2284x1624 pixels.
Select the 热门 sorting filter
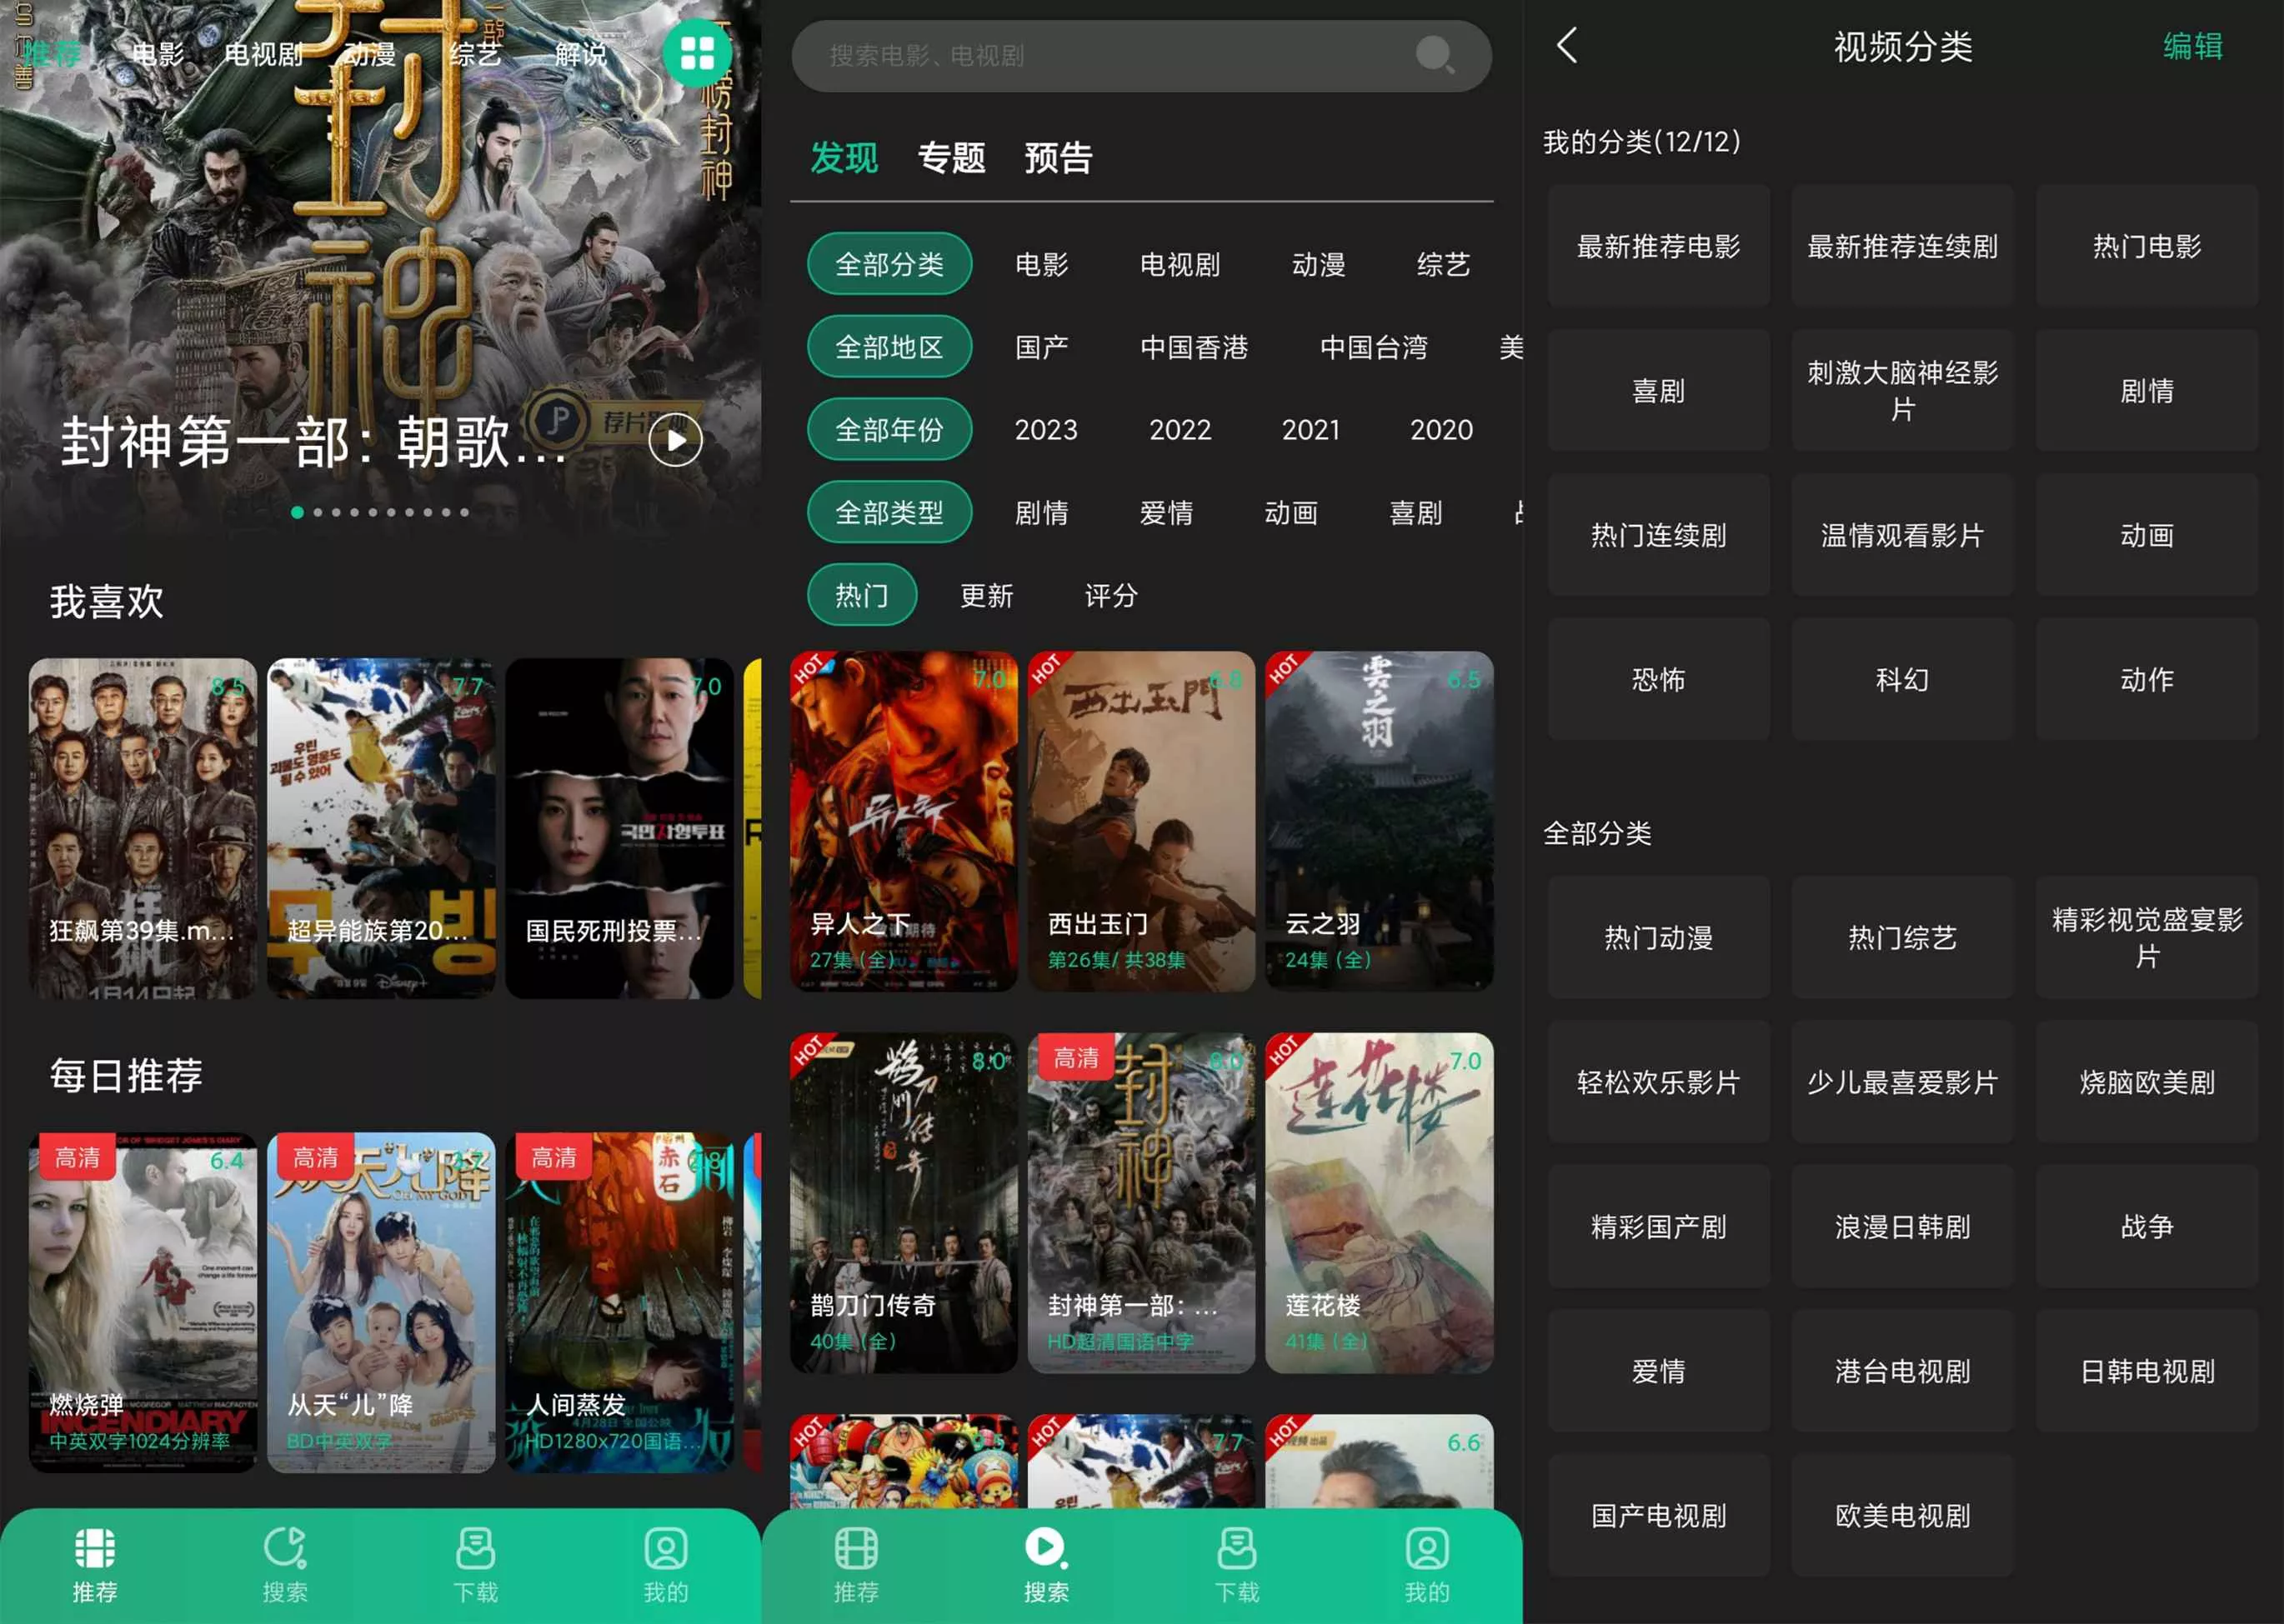click(861, 595)
